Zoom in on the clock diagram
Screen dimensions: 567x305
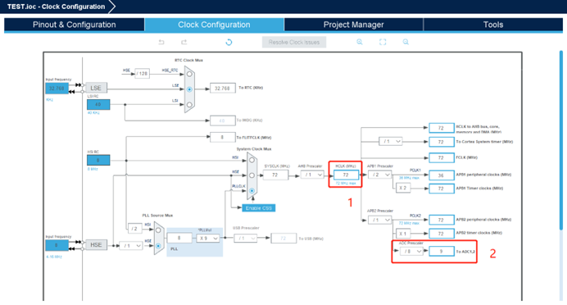pos(360,42)
